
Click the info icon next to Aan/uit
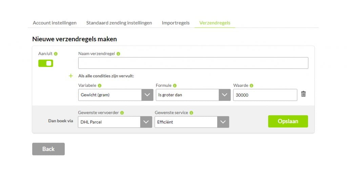point(56,54)
